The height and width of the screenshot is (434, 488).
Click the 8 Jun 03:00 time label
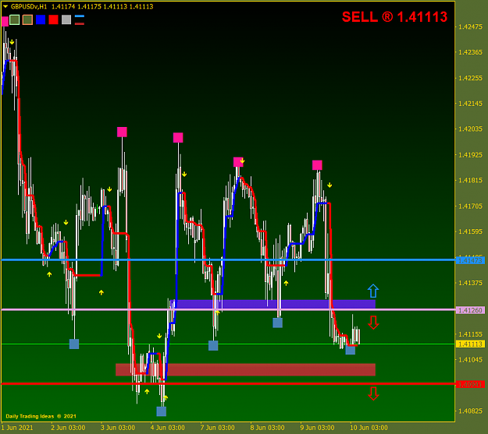pyautogui.click(x=267, y=428)
